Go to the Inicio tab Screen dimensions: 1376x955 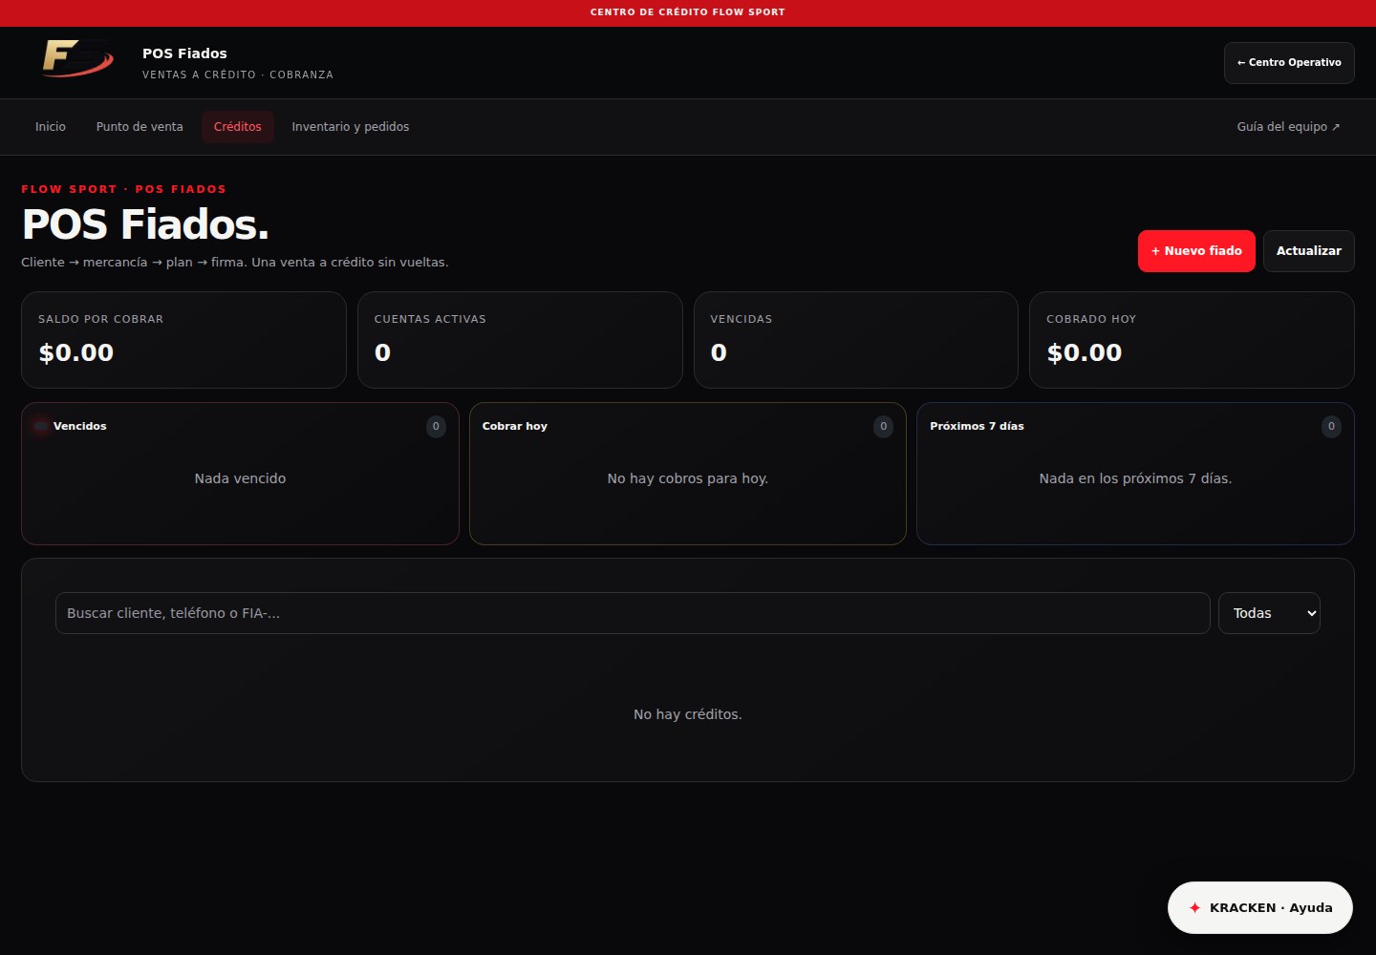[x=51, y=127]
